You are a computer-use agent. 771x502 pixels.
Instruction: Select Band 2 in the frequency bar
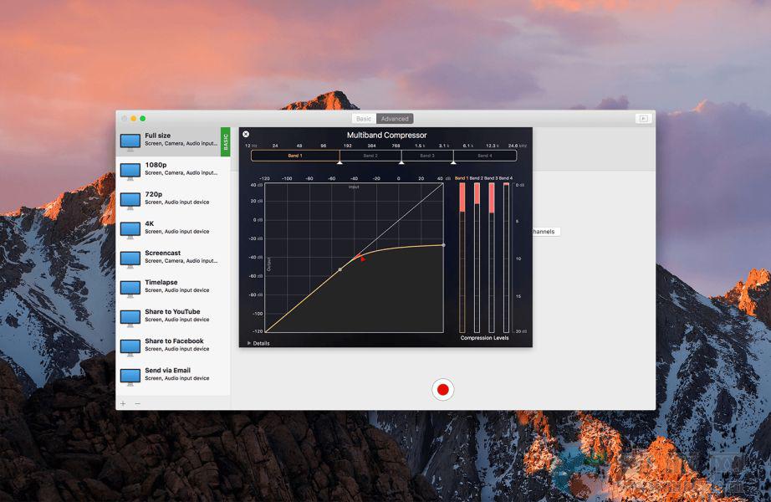tap(370, 156)
